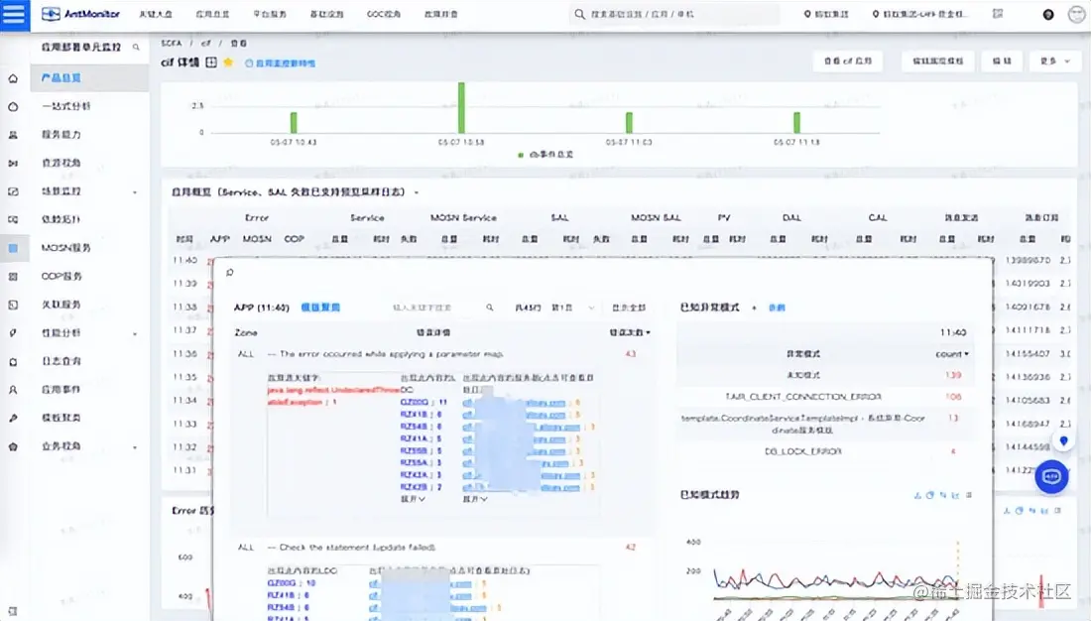Open the 更多 dropdown at top right
The width and height of the screenshot is (1091, 621).
(x=1054, y=61)
